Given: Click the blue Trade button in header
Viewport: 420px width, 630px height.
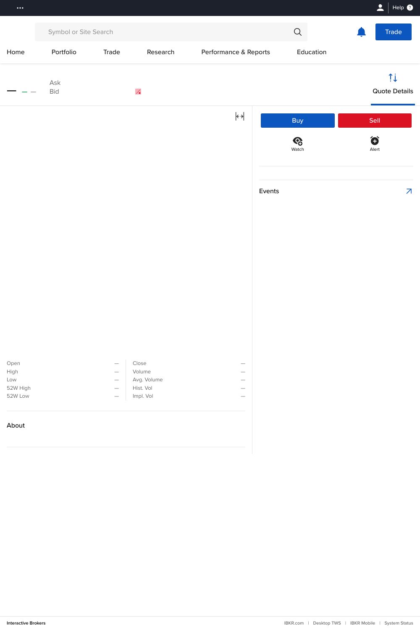Looking at the screenshot, I should click(393, 32).
